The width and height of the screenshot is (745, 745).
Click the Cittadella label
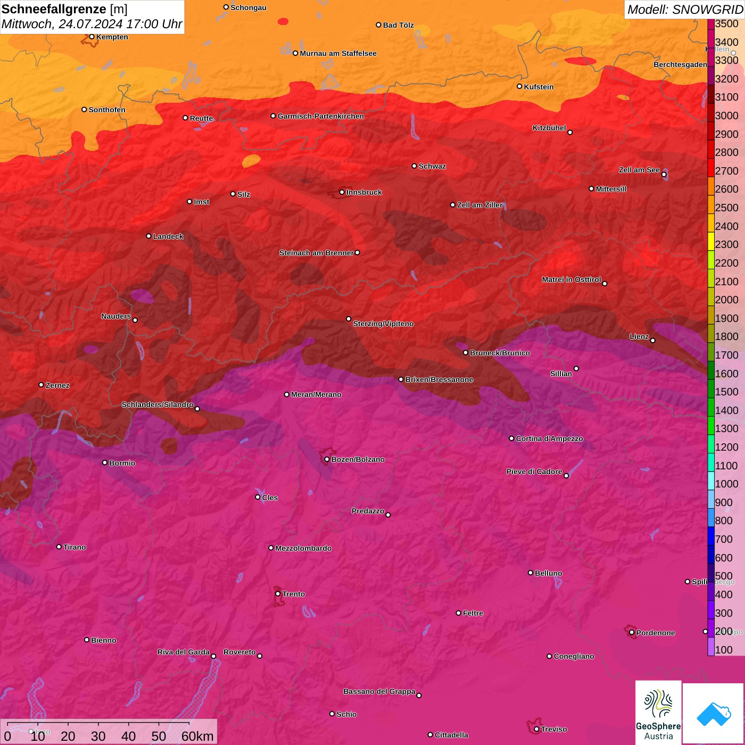click(451, 735)
